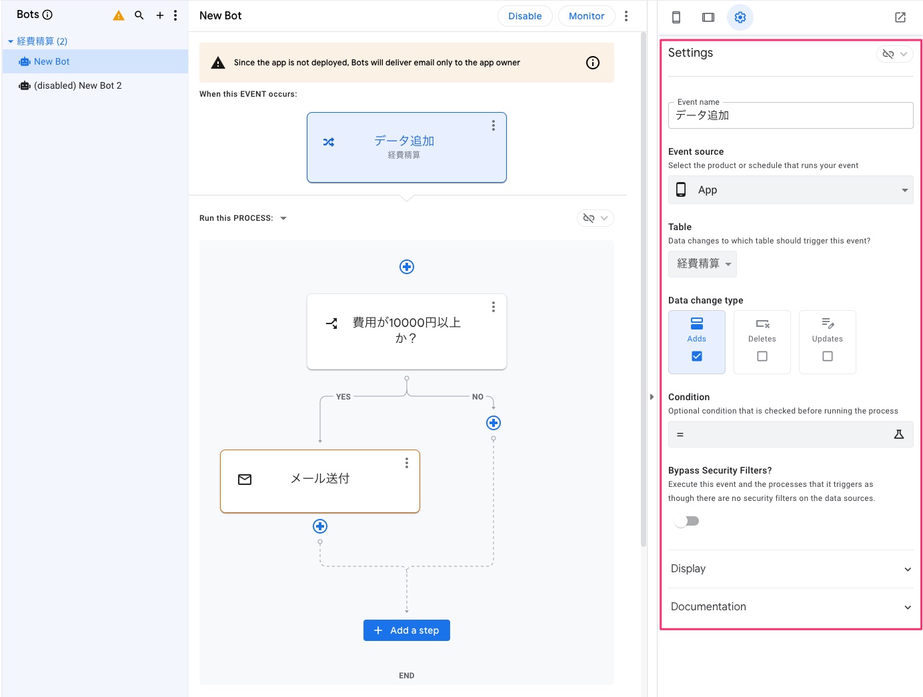Screen dimensions: 923x697
Task: Click the warning triangle in the Bots header
Action: point(118,14)
